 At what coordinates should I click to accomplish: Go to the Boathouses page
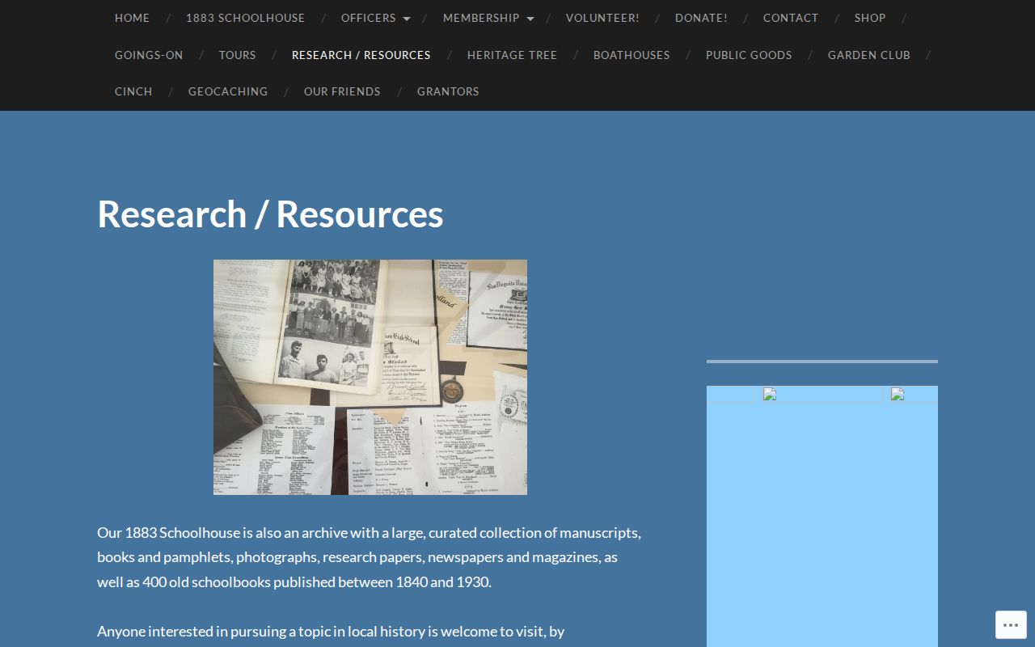point(632,55)
